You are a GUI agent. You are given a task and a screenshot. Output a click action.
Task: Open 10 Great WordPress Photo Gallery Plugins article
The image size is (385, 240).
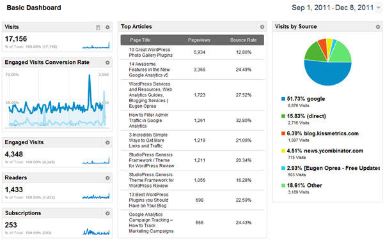[151, 52]
